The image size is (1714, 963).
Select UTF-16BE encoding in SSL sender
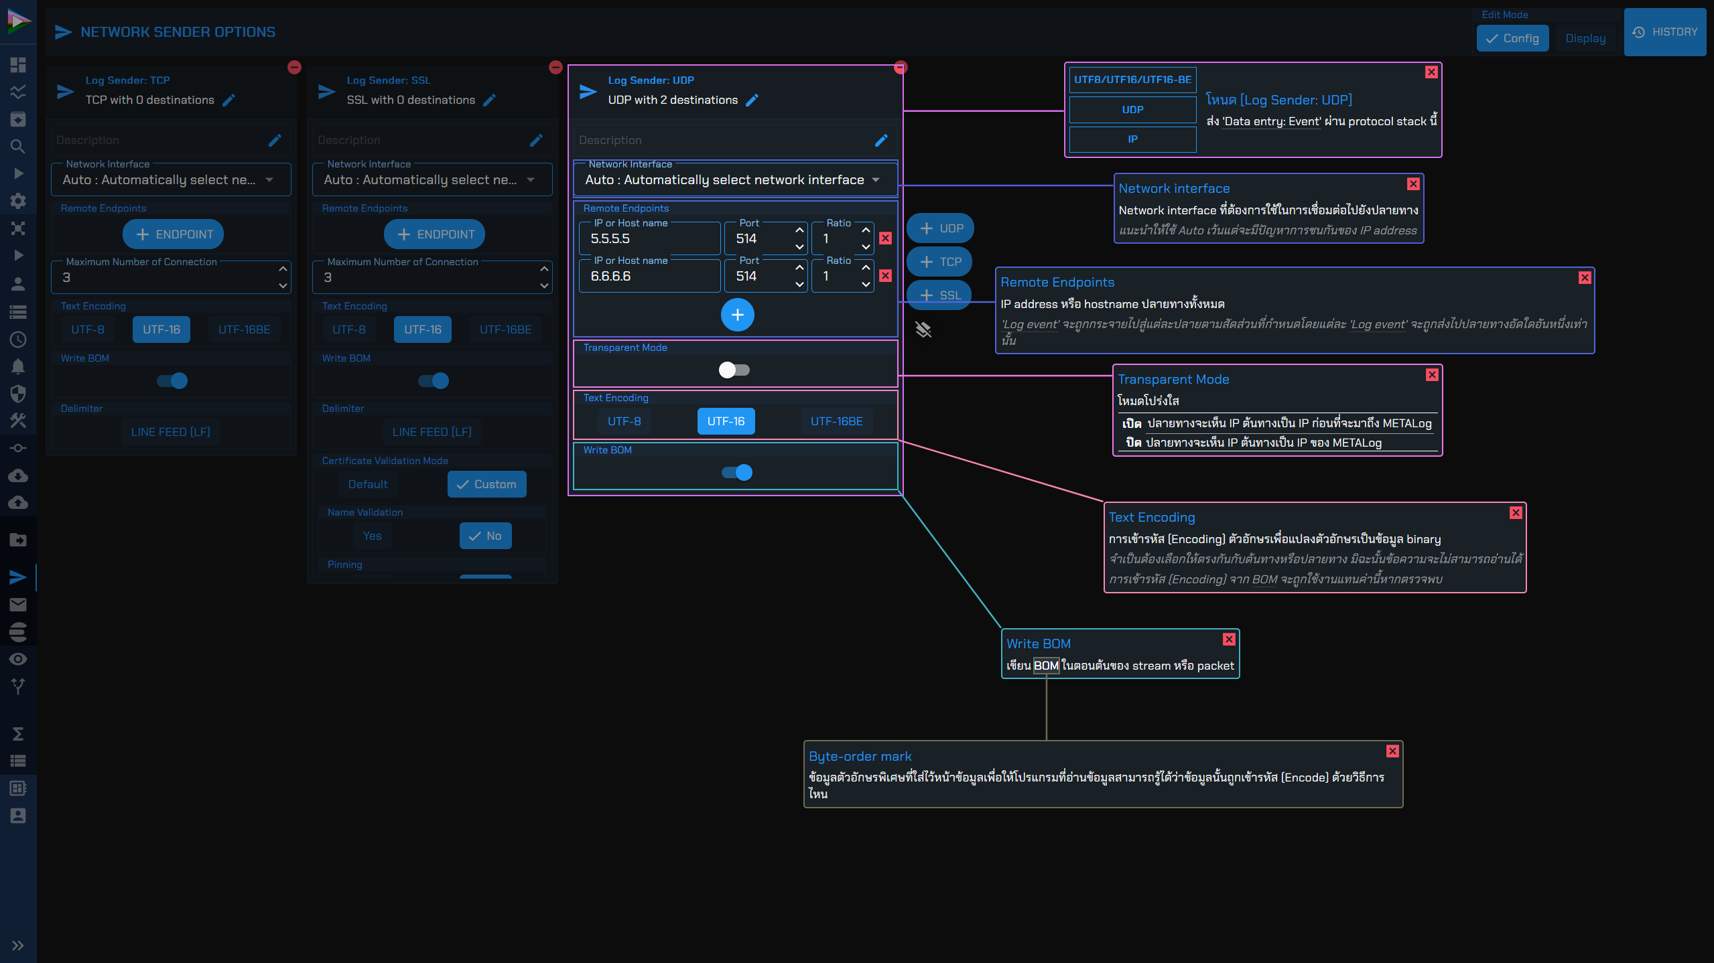(x=506, y=329)
